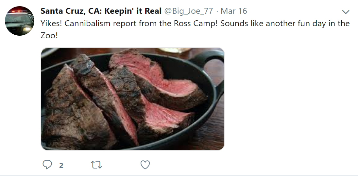Retweet this post with the arrows icon
Viewport: 358px width, 176px height.
coord(96,165)
